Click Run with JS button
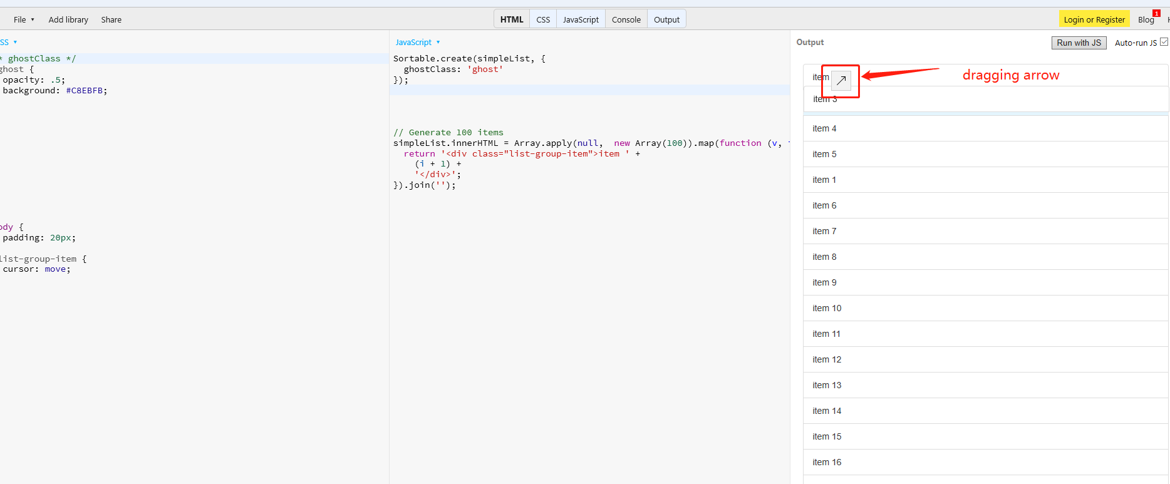This screenshot has height=484, width=1170. click(1079, 43)
